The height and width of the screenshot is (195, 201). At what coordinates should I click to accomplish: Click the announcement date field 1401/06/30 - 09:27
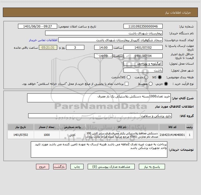[38, 26]
